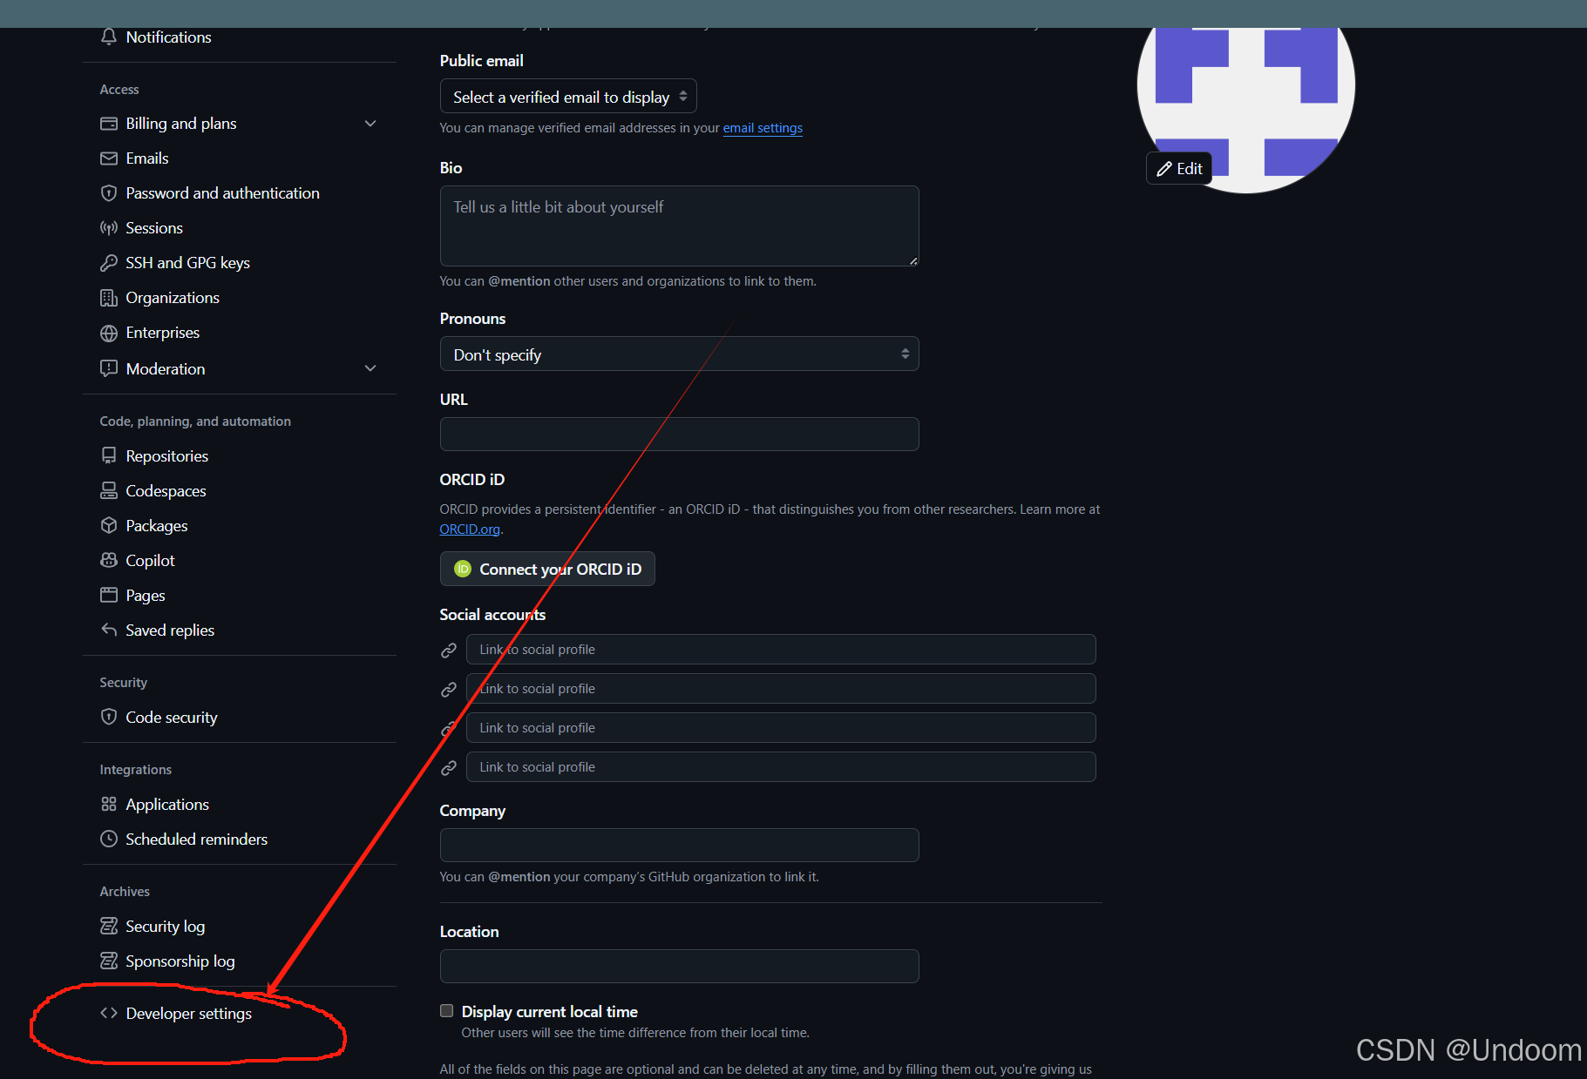Image resolution: width=1587 pixels, height=1079 pixels.
Task: Click the link icon beside the second social profile field
Action: (449, 689)
